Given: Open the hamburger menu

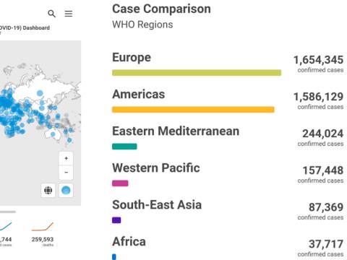Looking at the screenshot, I should pyautogui.click(x=69, y=14).
